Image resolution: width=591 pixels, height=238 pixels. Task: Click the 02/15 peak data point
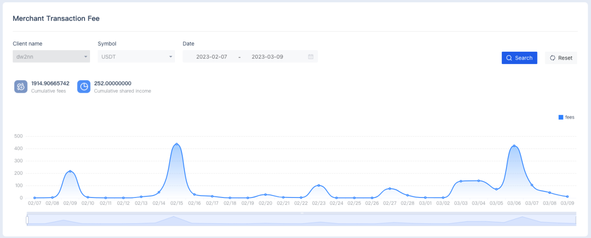click(x=176, y=144)
